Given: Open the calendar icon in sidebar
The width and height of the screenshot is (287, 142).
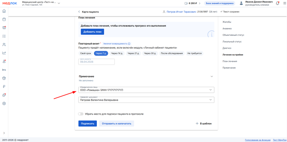Looking at the screenshot, I should (4, 19).
